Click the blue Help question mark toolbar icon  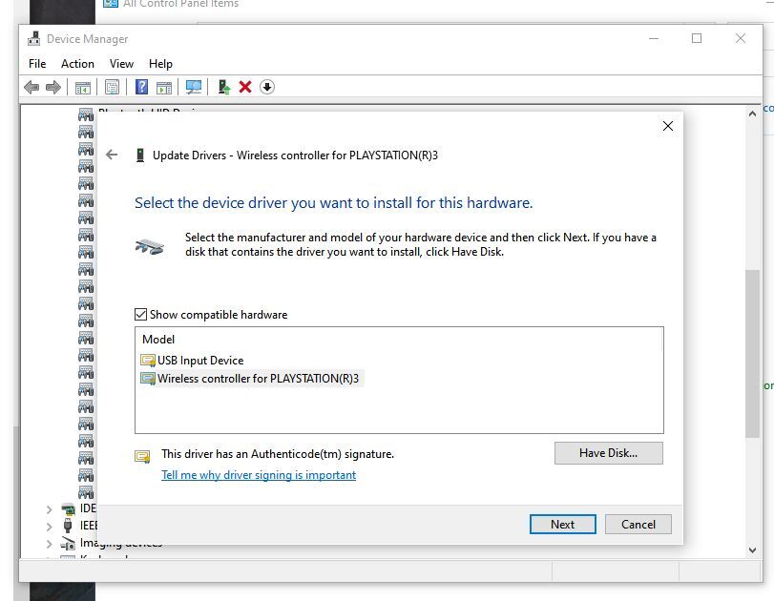coord(141,88)
